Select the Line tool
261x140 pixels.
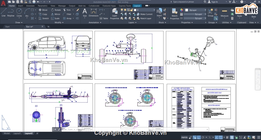coord(4,12)
